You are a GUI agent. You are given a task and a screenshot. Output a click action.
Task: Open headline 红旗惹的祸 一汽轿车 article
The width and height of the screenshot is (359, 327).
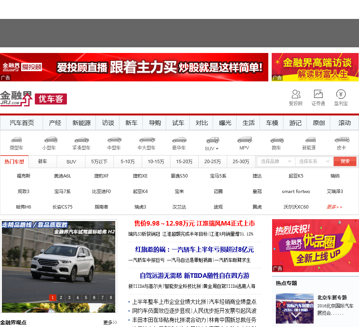(x=194, y=249)
